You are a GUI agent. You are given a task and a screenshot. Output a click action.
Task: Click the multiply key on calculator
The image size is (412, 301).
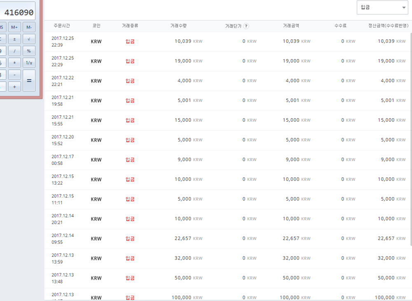pyautogui.click(x=14, y=63)
